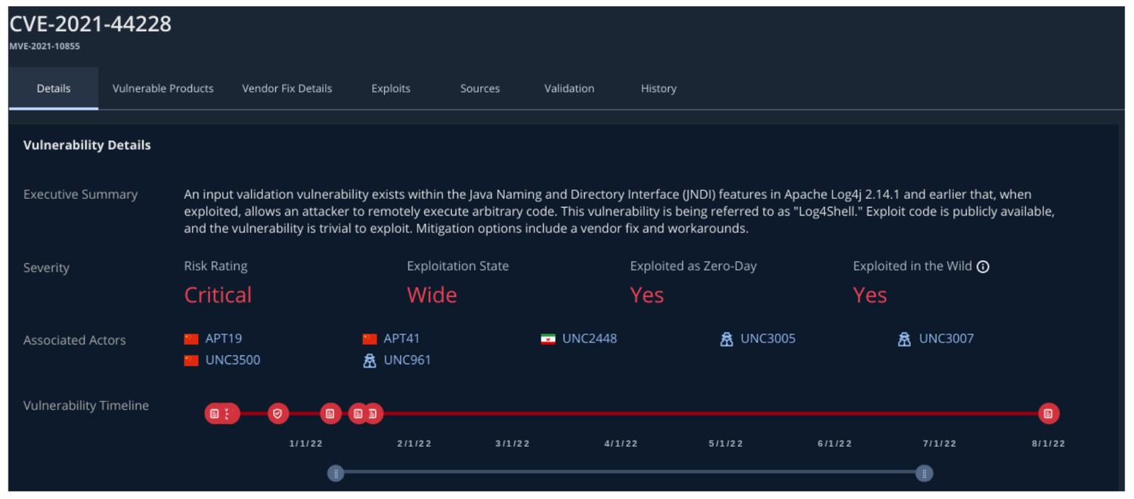Click the Exploitation State column label
1134x499 pixels.
click(x=457, y=266)
